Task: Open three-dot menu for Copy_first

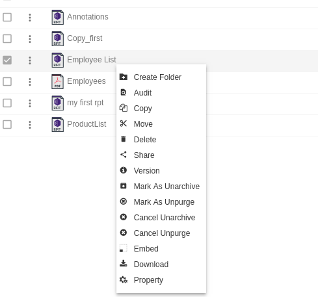Action: click(x=30, y=39)
